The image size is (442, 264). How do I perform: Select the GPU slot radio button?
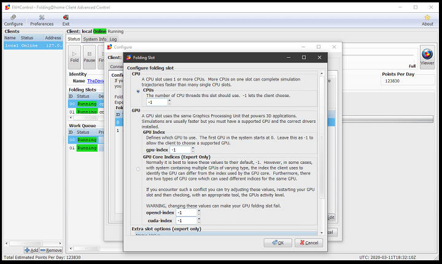138,168
